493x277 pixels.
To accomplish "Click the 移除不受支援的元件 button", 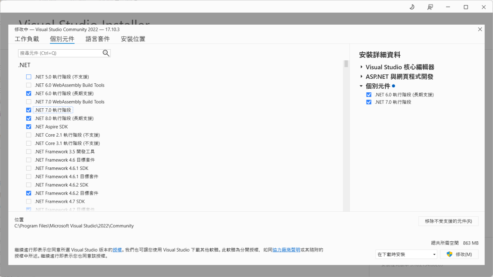I will click(x=448, y=221).
